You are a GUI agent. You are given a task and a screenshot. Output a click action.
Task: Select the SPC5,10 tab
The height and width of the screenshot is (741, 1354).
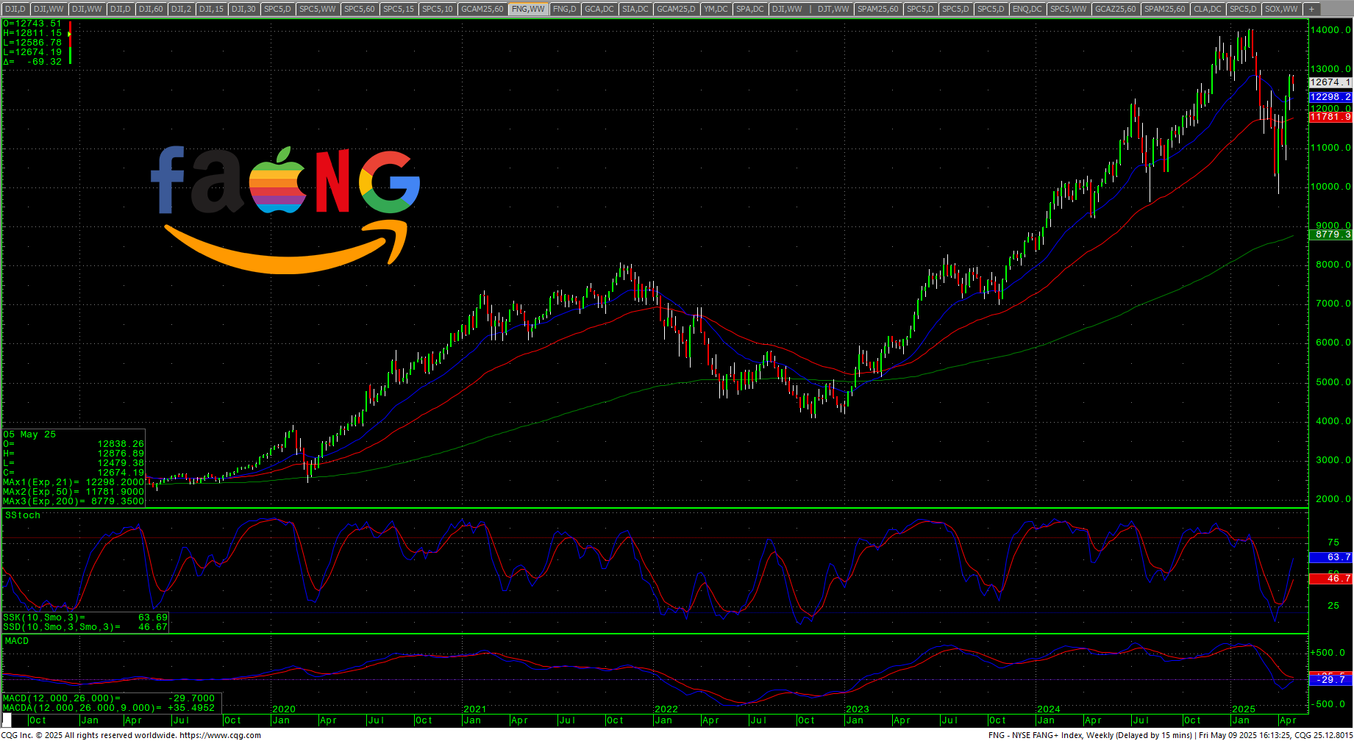[x=438, y=9]
